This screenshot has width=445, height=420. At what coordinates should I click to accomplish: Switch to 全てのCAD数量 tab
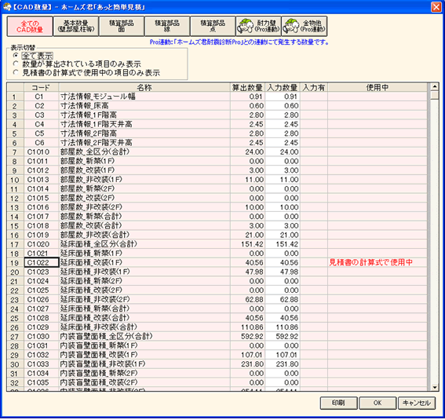[x=30, y=26]
